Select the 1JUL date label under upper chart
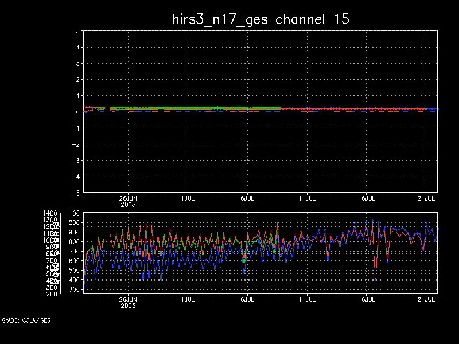 click(188, 198)
